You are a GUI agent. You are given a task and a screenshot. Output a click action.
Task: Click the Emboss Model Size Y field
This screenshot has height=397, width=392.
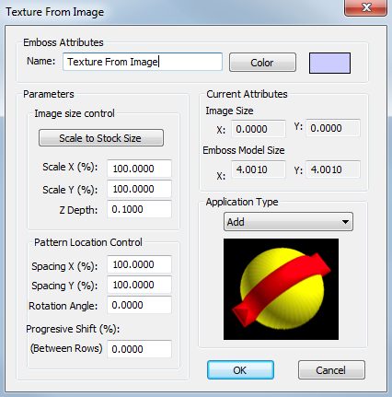(333, 169)
